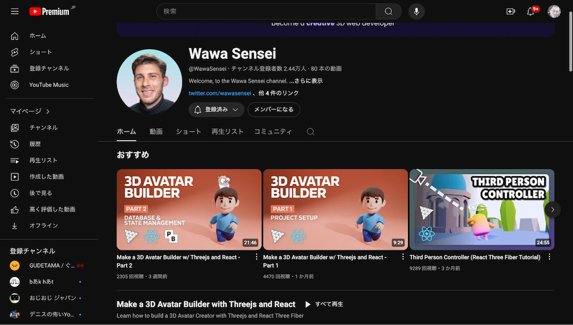Image resolution: width=573 pixels, height=325 pixels.
Task: Open 登録済み subscription dropdown
Action: (217, 109)
